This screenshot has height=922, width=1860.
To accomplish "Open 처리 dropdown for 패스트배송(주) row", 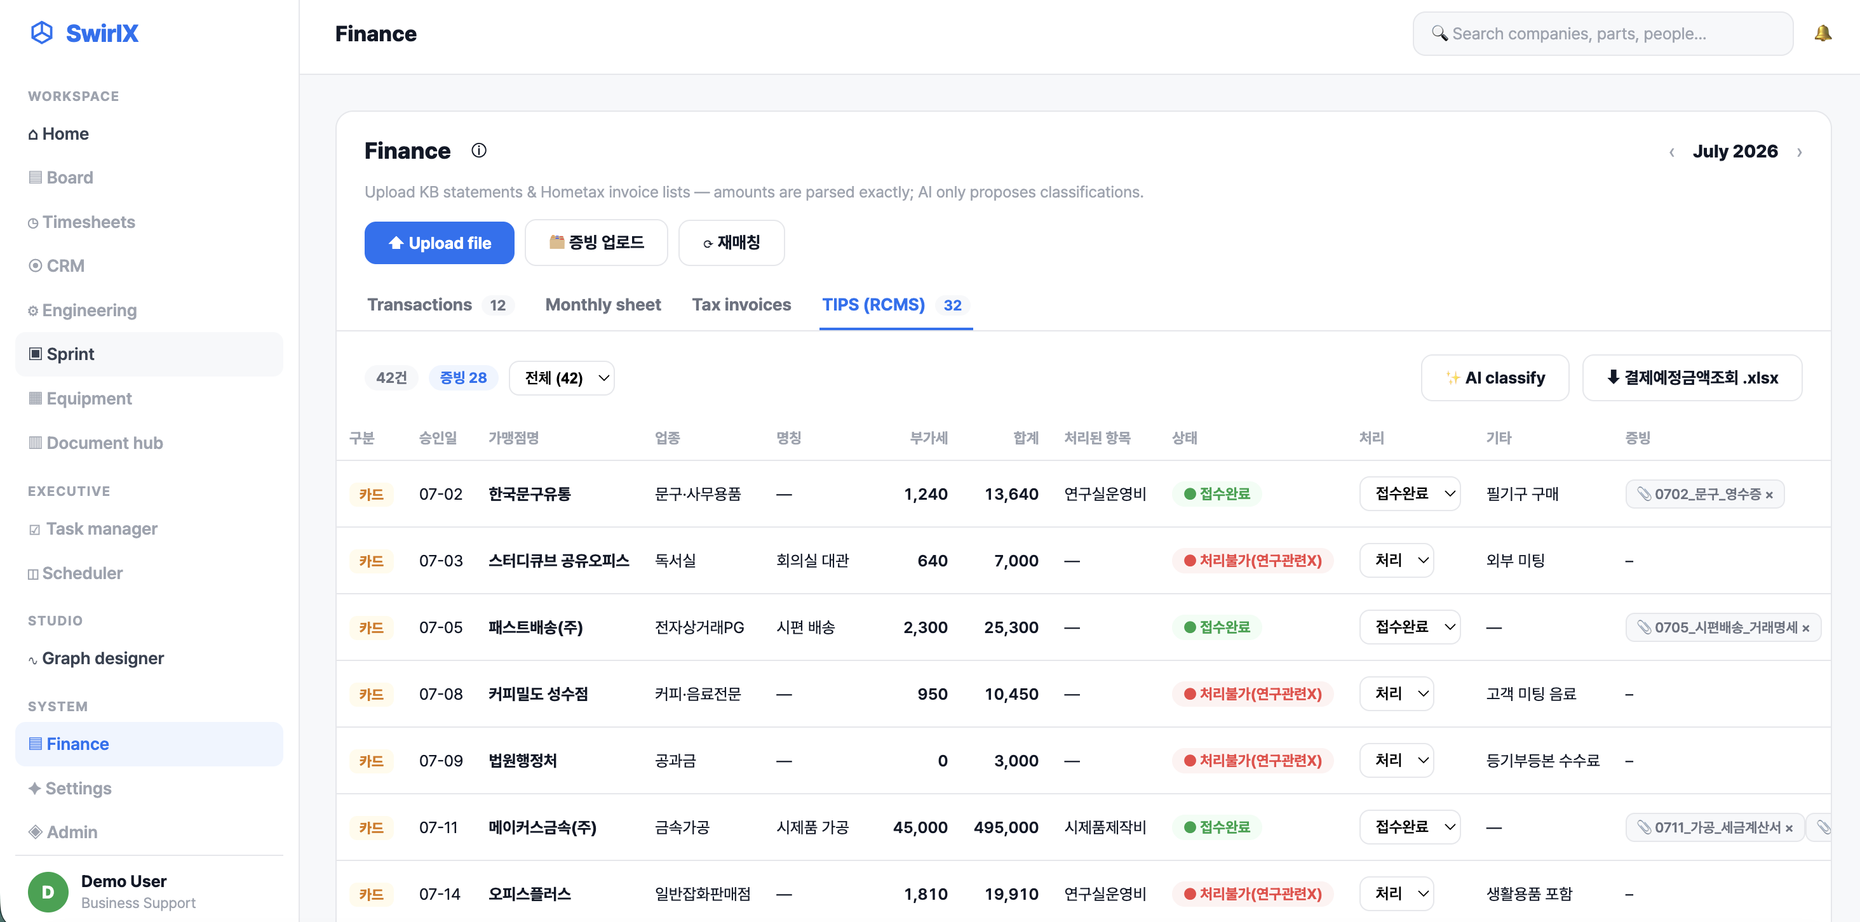I will (x=1410, y=627).
